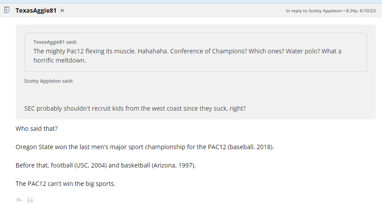Click the quote marks icon below the post

[30, 200]
